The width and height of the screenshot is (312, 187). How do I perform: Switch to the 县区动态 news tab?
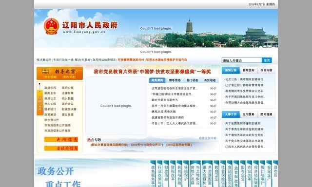tap(210, 80)
